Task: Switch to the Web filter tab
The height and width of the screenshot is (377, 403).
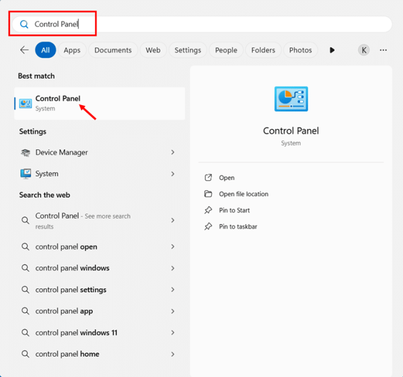Action: click(x=153, y=50)
